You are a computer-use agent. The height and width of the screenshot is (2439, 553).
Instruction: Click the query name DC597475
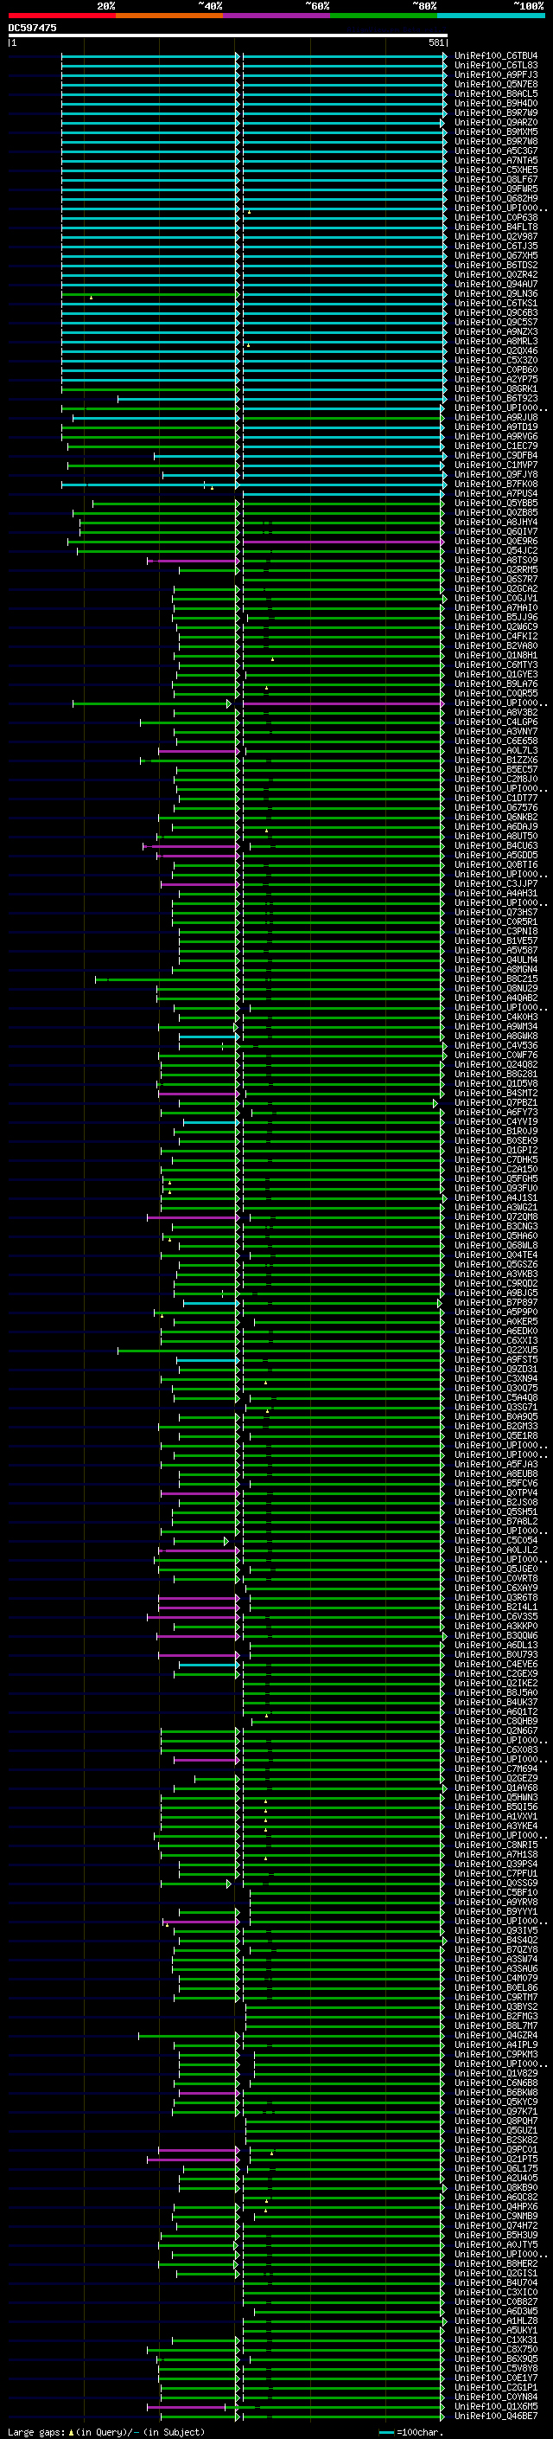pyautogui.click(x=32, y=29)
